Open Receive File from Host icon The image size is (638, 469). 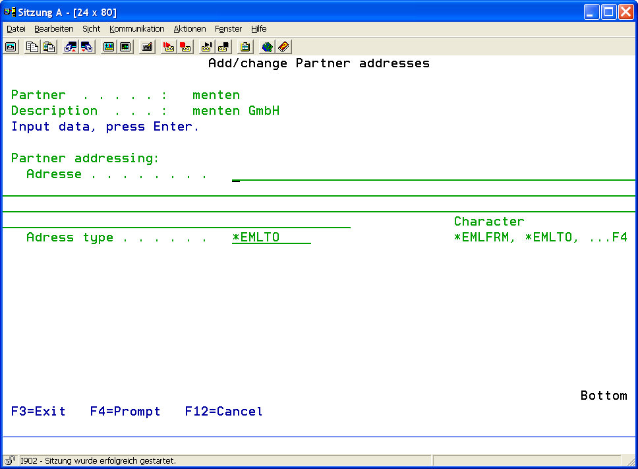(86, 47)
